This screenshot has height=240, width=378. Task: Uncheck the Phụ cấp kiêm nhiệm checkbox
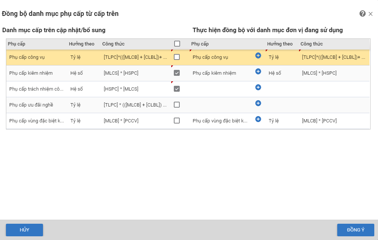pos(177,73)
